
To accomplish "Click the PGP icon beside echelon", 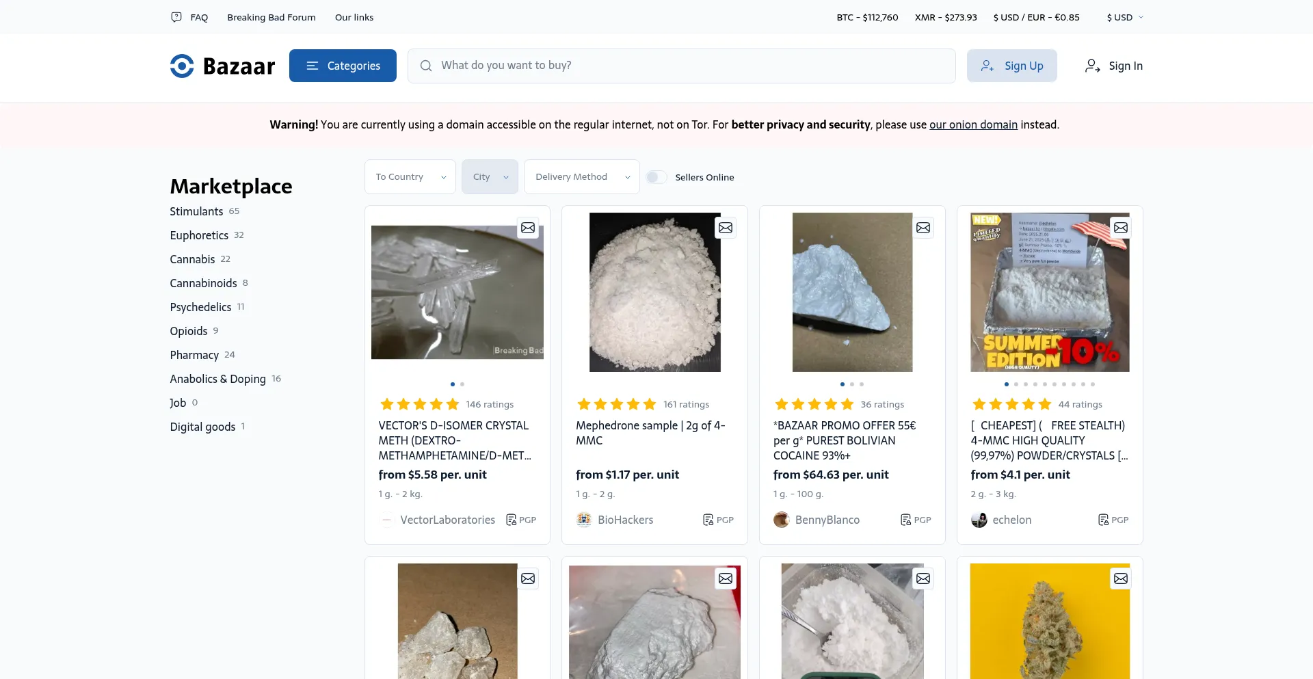I will [1103, 520].
